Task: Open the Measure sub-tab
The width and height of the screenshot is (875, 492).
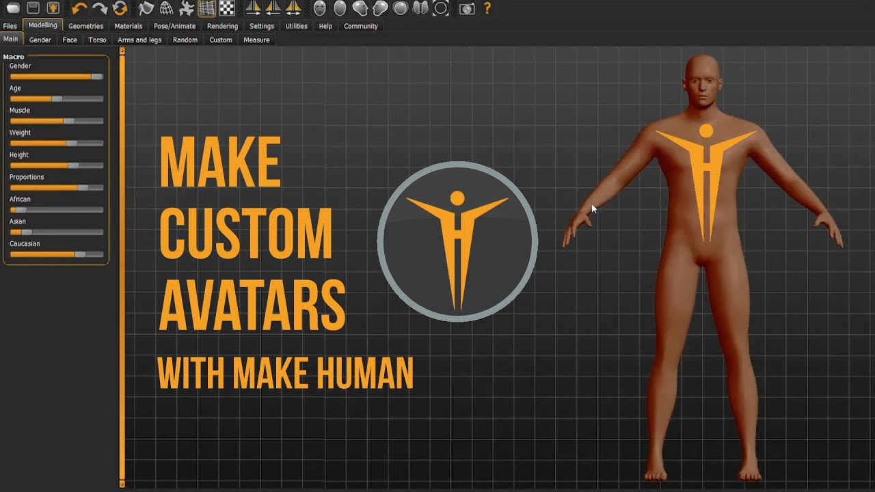Action: tap(256, 40)
